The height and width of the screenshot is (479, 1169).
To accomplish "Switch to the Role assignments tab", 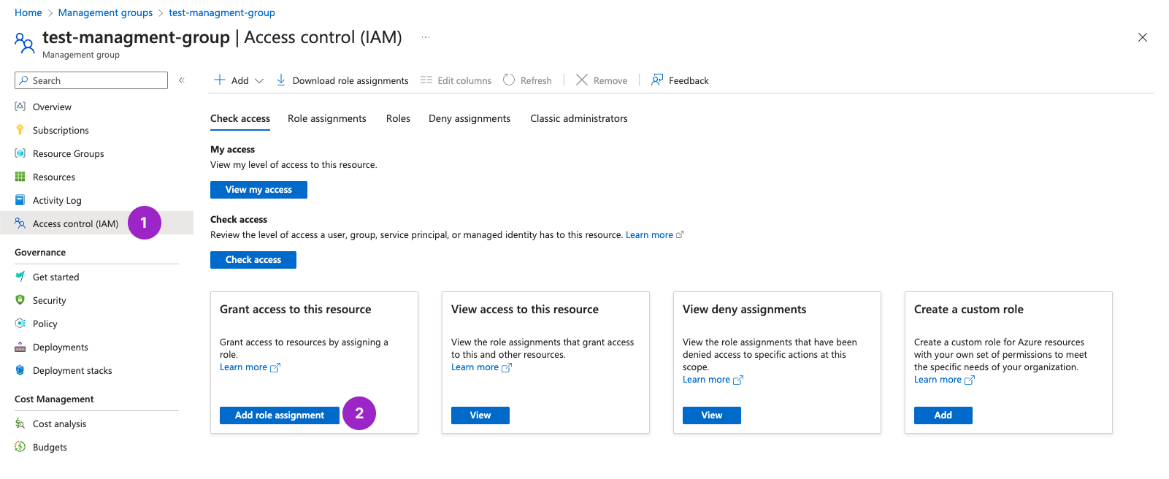I will tap(327, 118).
